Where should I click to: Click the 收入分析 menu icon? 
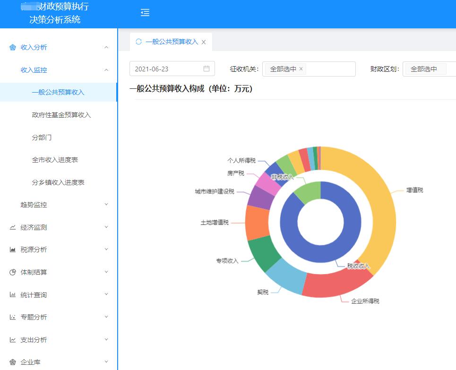pyautogui.click(x=13, y=47)
